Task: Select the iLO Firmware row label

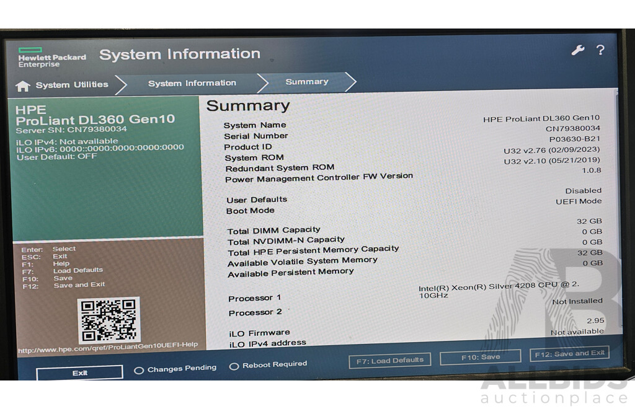Action: coord(260,333)
